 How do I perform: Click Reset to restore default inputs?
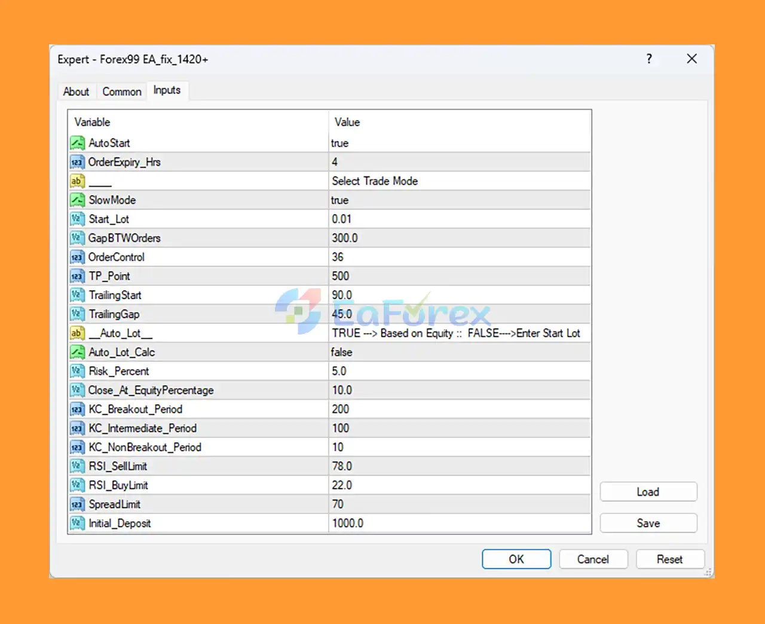coord(670,559)
